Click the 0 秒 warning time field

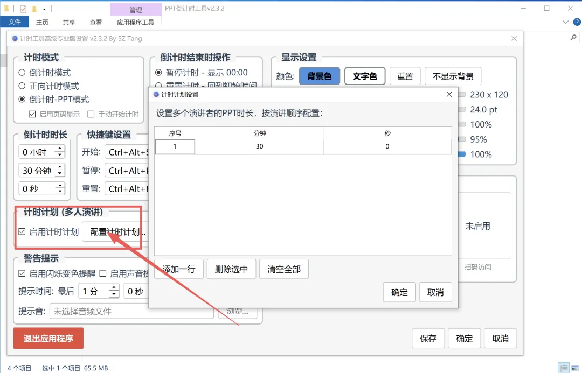[136, 291]
